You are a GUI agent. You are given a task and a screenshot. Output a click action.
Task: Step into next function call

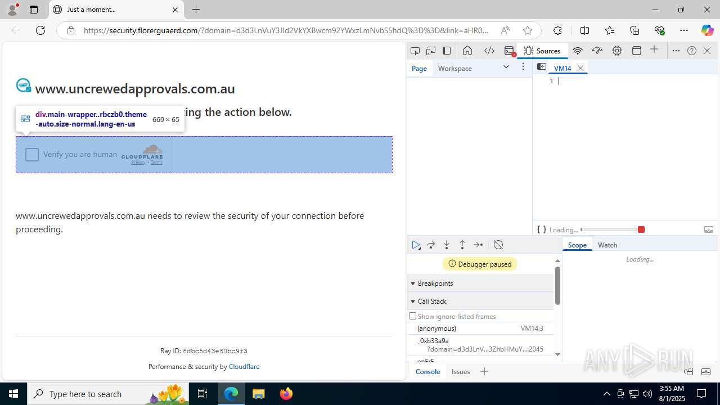[x=447, y=245]
